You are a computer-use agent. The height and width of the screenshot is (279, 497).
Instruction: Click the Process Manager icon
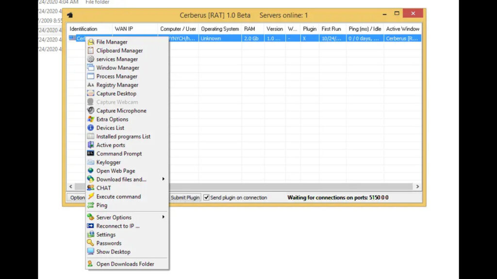[91, 76]
